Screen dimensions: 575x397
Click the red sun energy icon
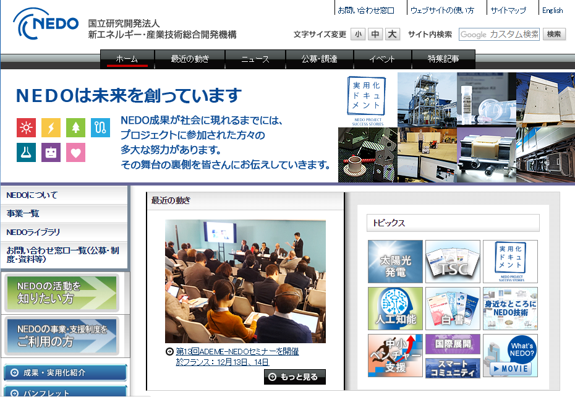(x=26, y=127)
